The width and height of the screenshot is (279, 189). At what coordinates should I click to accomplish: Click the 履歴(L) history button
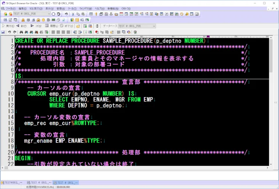51,26
